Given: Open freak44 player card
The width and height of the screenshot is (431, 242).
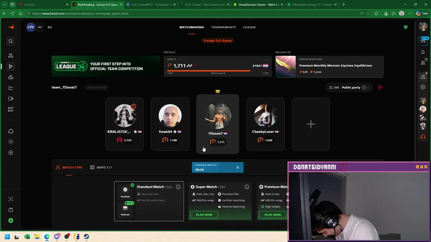Looking at the screenshot, I should click(x=170, y=124).
